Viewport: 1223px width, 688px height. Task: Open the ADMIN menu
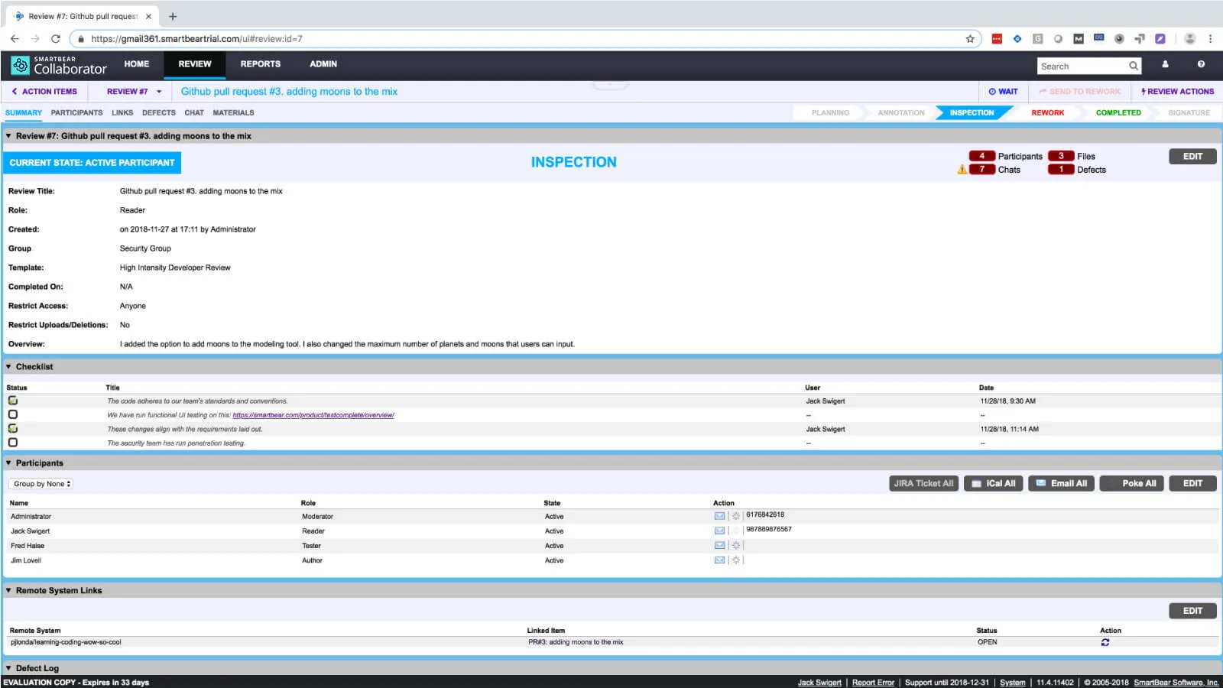coord(323,64)
